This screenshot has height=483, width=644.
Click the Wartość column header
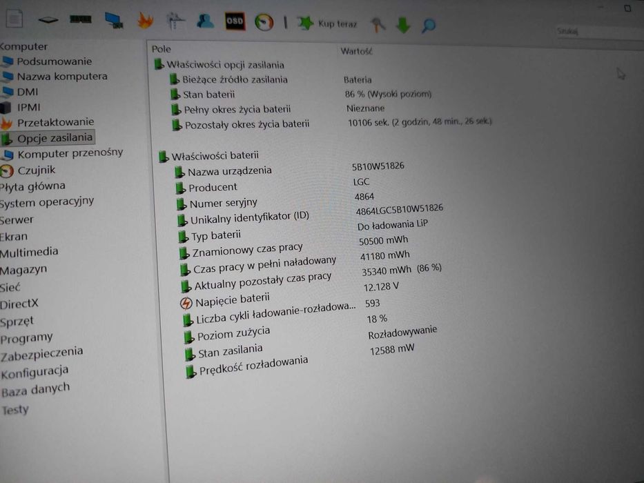pyautogui.click(x=356, y=51)
